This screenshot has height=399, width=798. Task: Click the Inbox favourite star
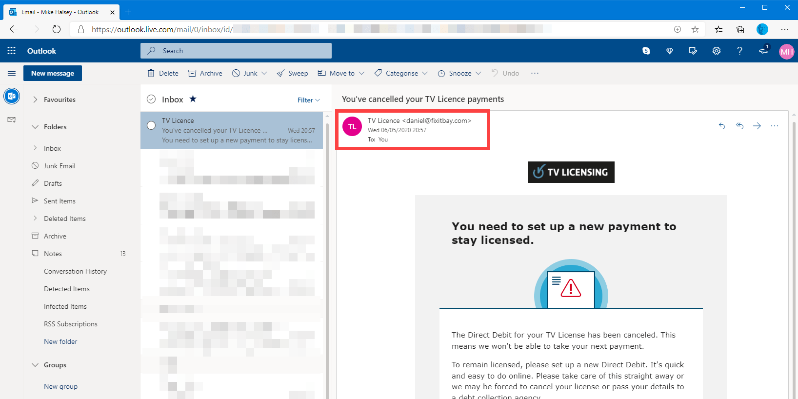coord(193,99)
